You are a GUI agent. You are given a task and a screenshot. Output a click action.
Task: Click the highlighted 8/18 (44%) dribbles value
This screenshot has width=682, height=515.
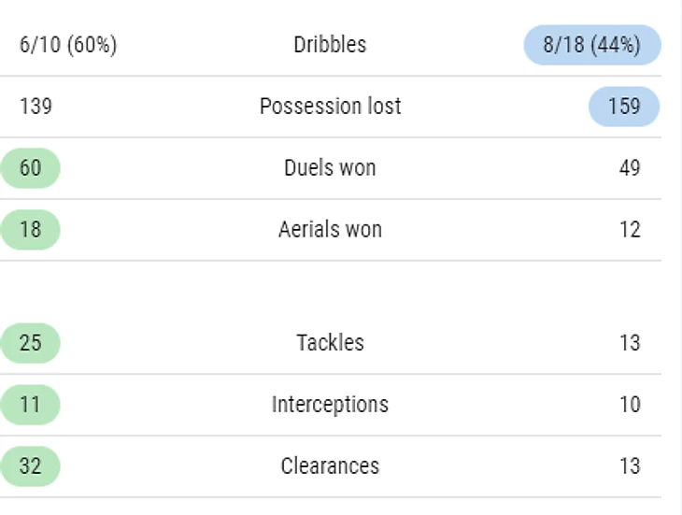pos(592,45)
